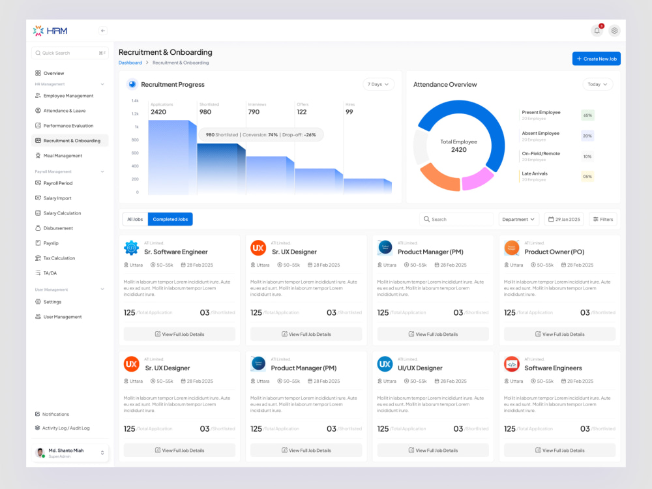Click the pink donut chart segment
This screenshot has height=489, width=652.
pos(478,179)
